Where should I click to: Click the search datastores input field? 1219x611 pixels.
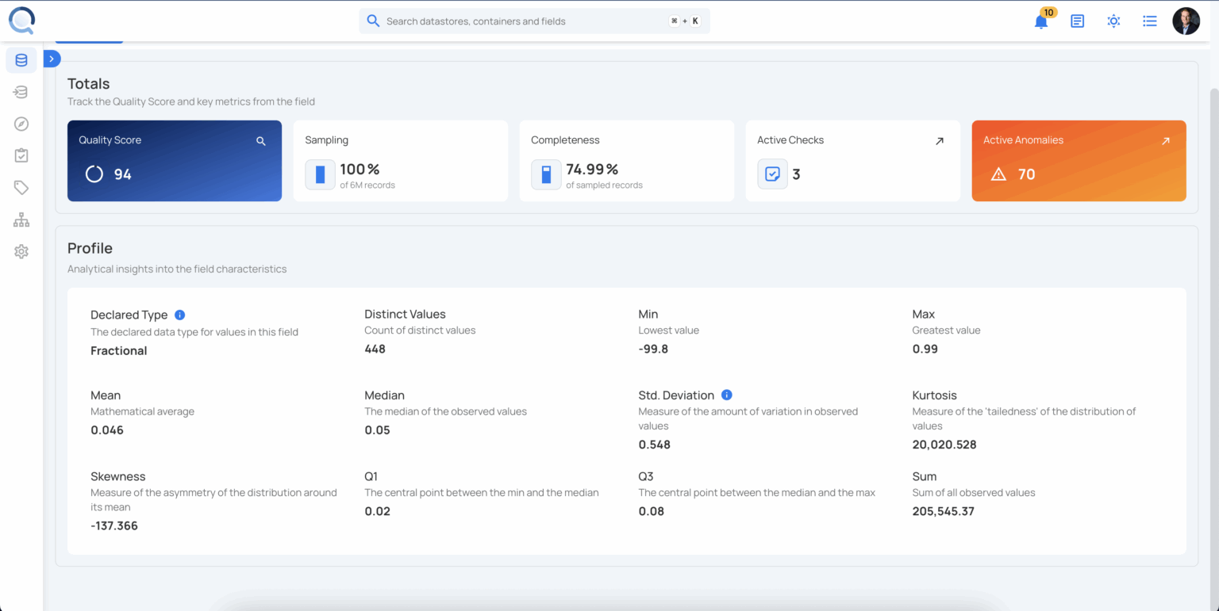[x=534, y=21]
